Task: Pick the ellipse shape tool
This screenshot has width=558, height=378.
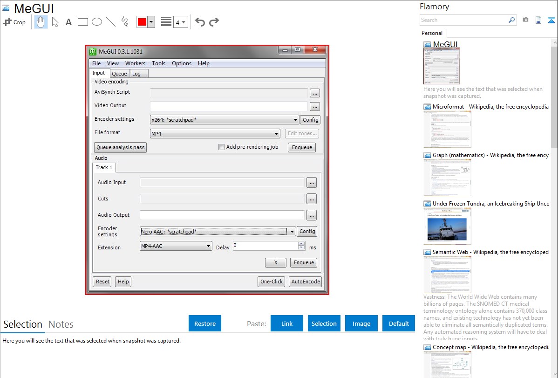Action: click(97, 22)
